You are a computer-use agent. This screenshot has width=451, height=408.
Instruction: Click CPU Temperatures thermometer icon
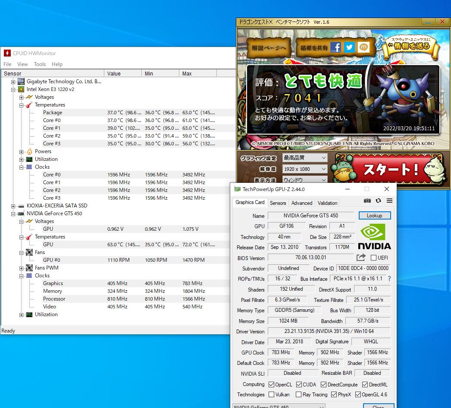tap(29, 105)
